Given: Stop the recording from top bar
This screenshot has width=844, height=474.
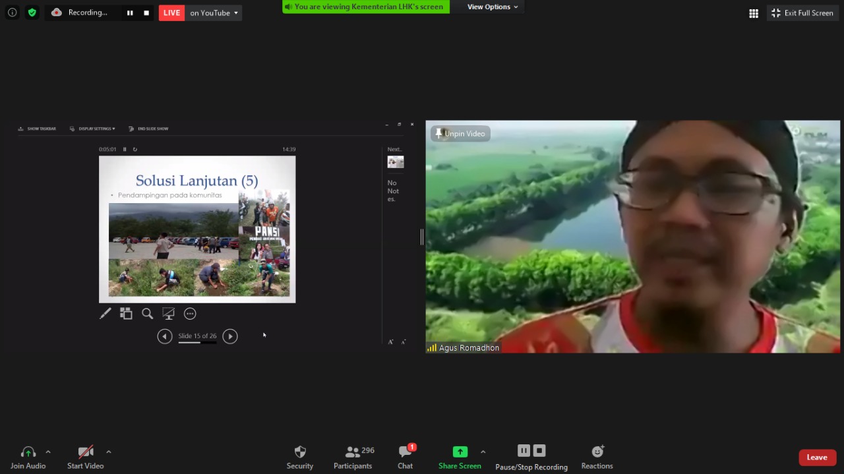Looking at the screenshot, I should pos(146,13).
